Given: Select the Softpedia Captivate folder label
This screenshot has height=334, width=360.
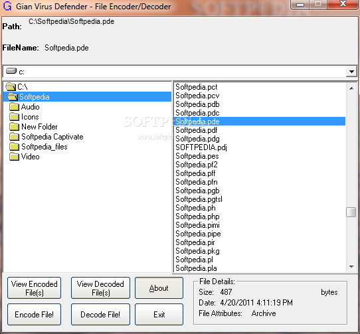Looking at the screenshot, I should pos(52,137).
